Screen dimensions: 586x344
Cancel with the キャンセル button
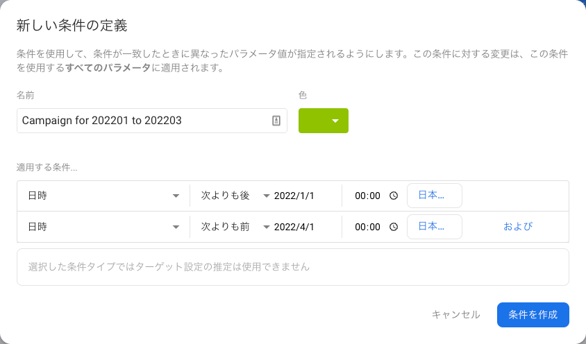click(455, 315)
